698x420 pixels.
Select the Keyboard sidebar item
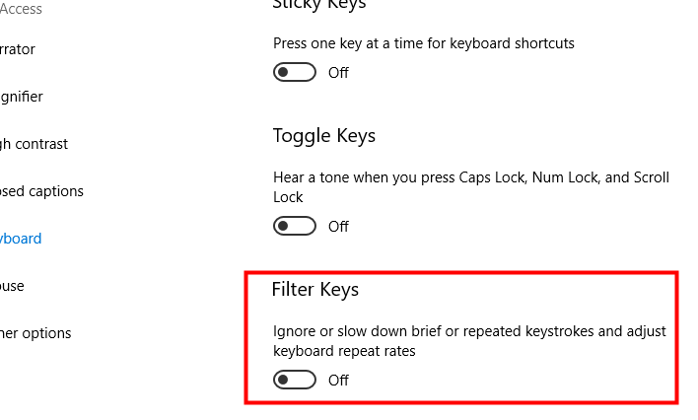coord(21,238)
